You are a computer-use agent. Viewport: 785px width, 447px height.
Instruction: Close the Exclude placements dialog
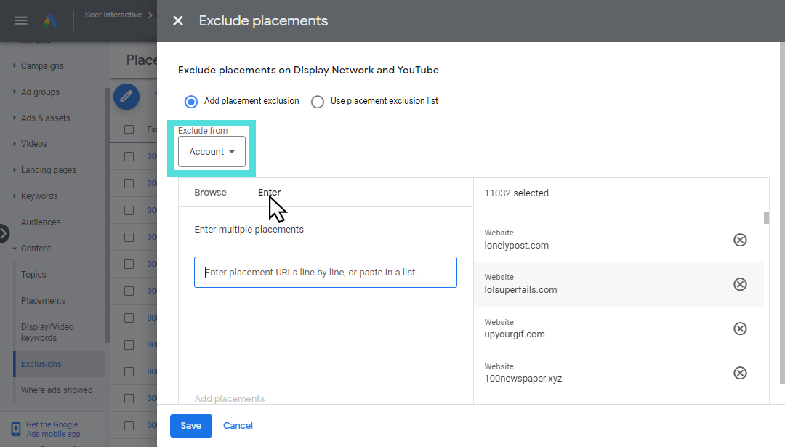click(178, 21)
